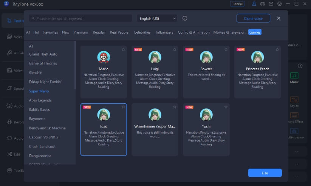Select Grand Theft Auto category
The image size is (311, 186).
[x=43, y=54]
